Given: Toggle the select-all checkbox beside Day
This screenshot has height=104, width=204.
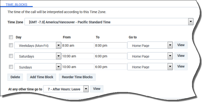Looking at the screenshot, I should click(11, 37).
